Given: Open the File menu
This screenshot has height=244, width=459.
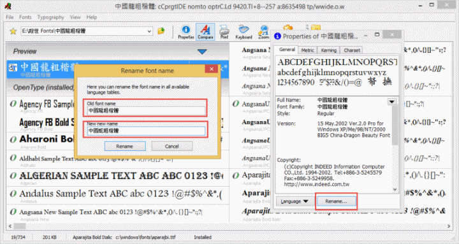Looking at the screenshot, I should pyautogui.click(x=10, y=17).
